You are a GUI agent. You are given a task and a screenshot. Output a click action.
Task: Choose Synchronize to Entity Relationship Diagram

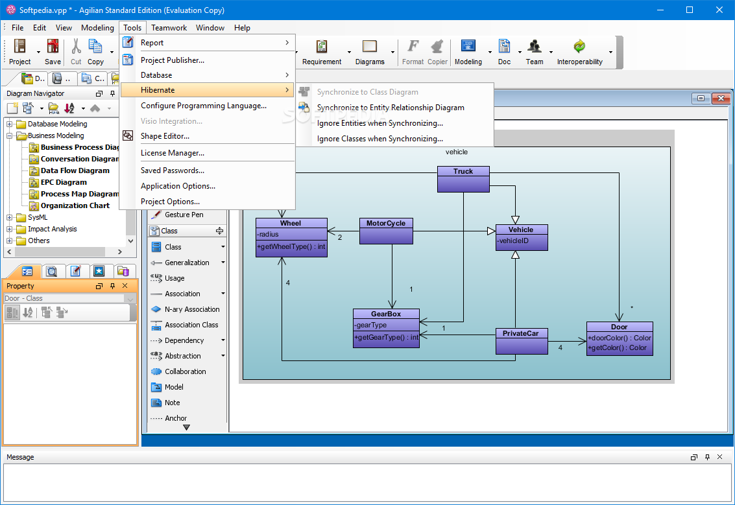coord(395,108)
